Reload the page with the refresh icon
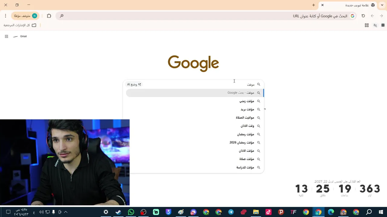The height and width of the screenshot is (217, 387). tap(363, 16)
